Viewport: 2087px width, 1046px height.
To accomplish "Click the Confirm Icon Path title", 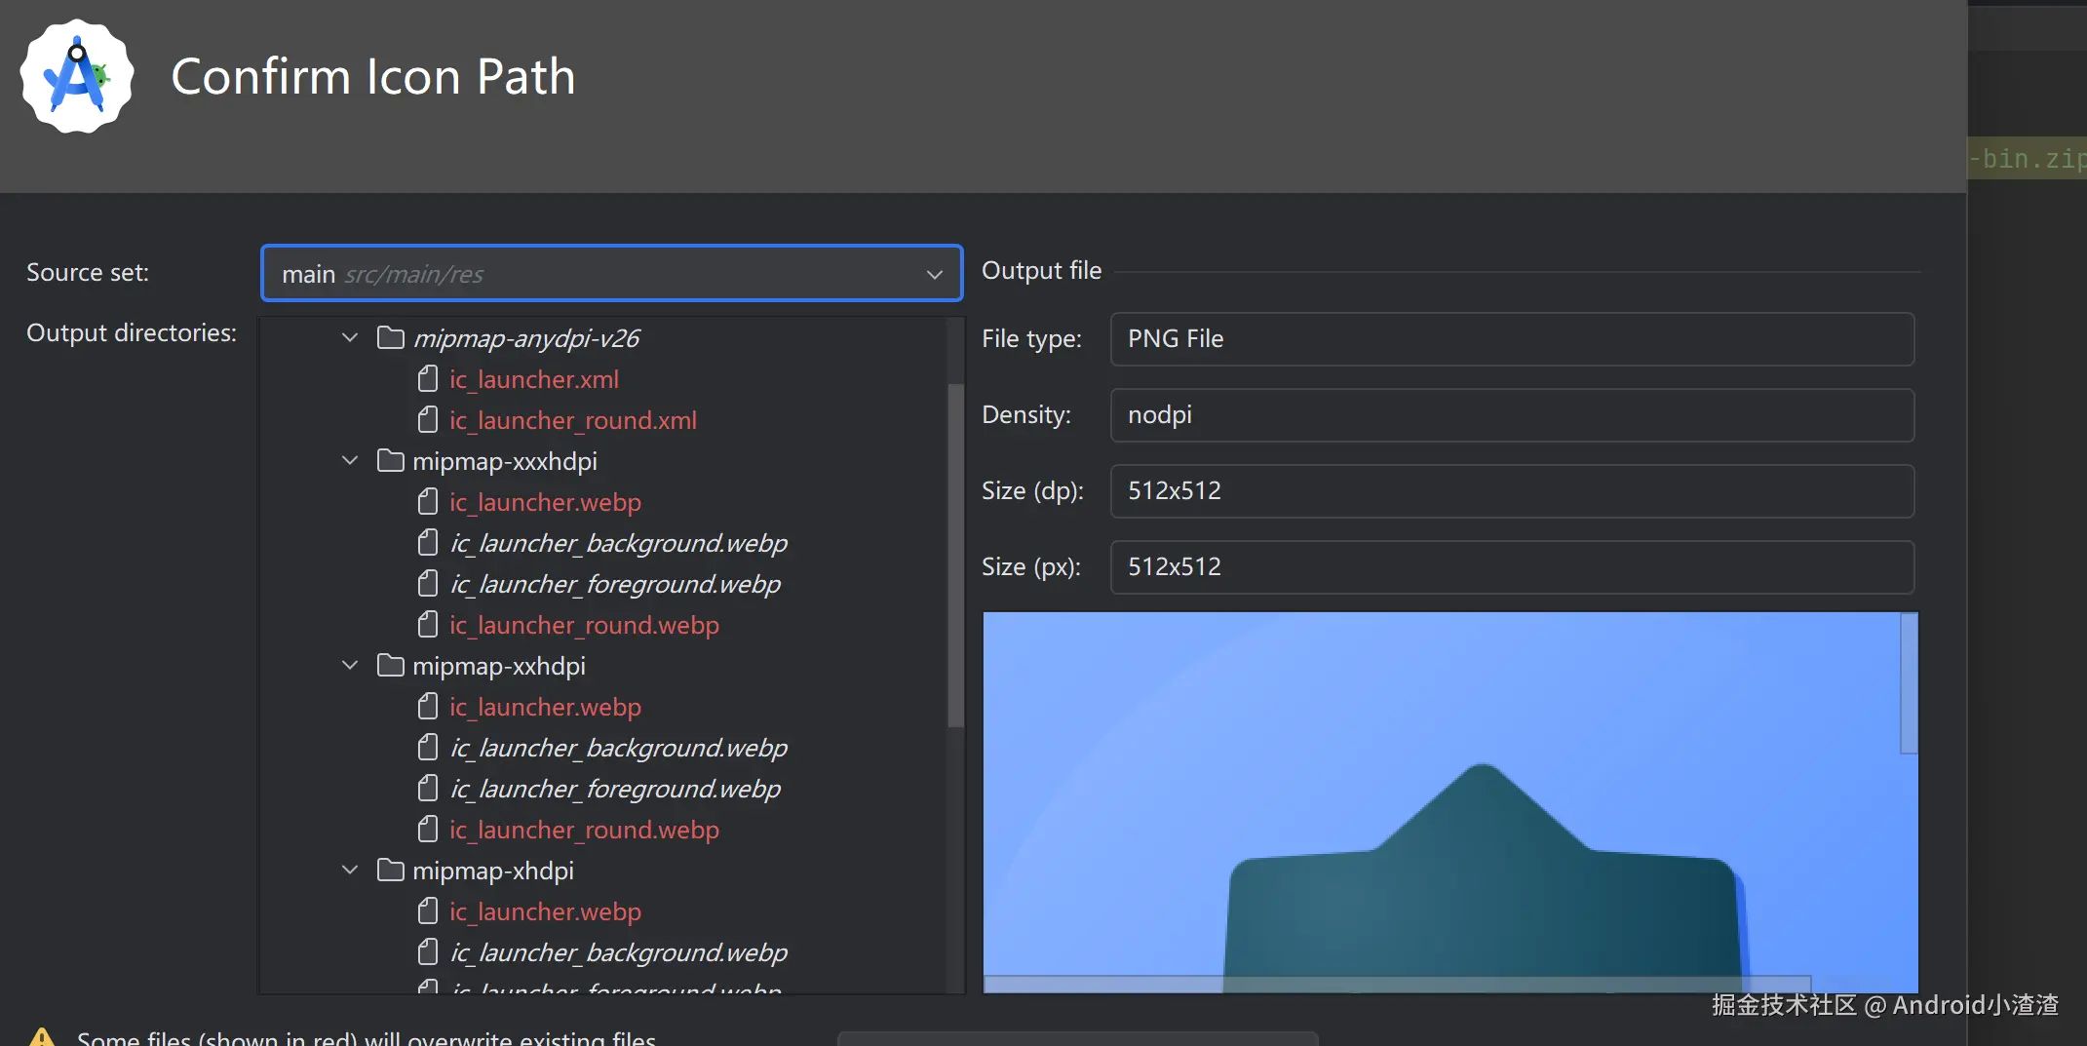I will tap(373, 76).
